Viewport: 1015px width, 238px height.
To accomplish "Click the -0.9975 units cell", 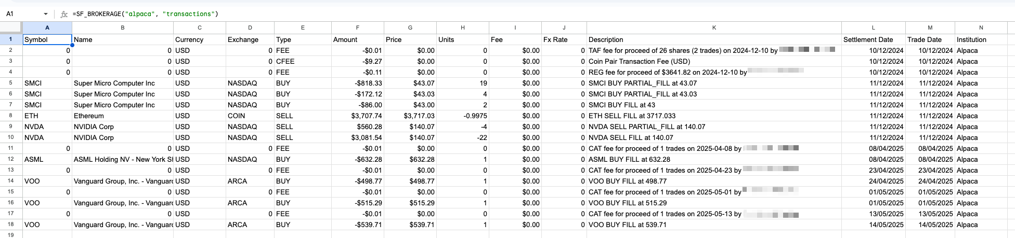I will pos(462,116).
